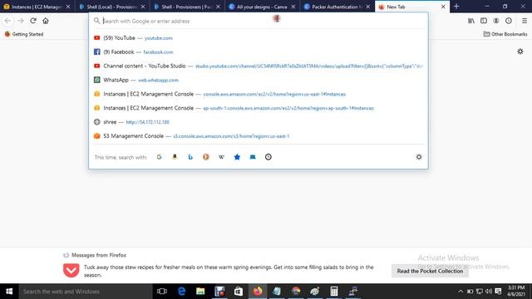Open Windows Start menu
532x299 pixels.
9,292
